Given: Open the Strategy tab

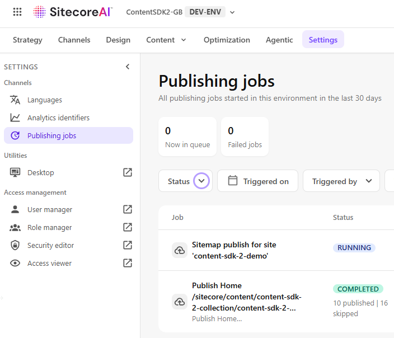Looking at the screenshot, I should [27, 40].
